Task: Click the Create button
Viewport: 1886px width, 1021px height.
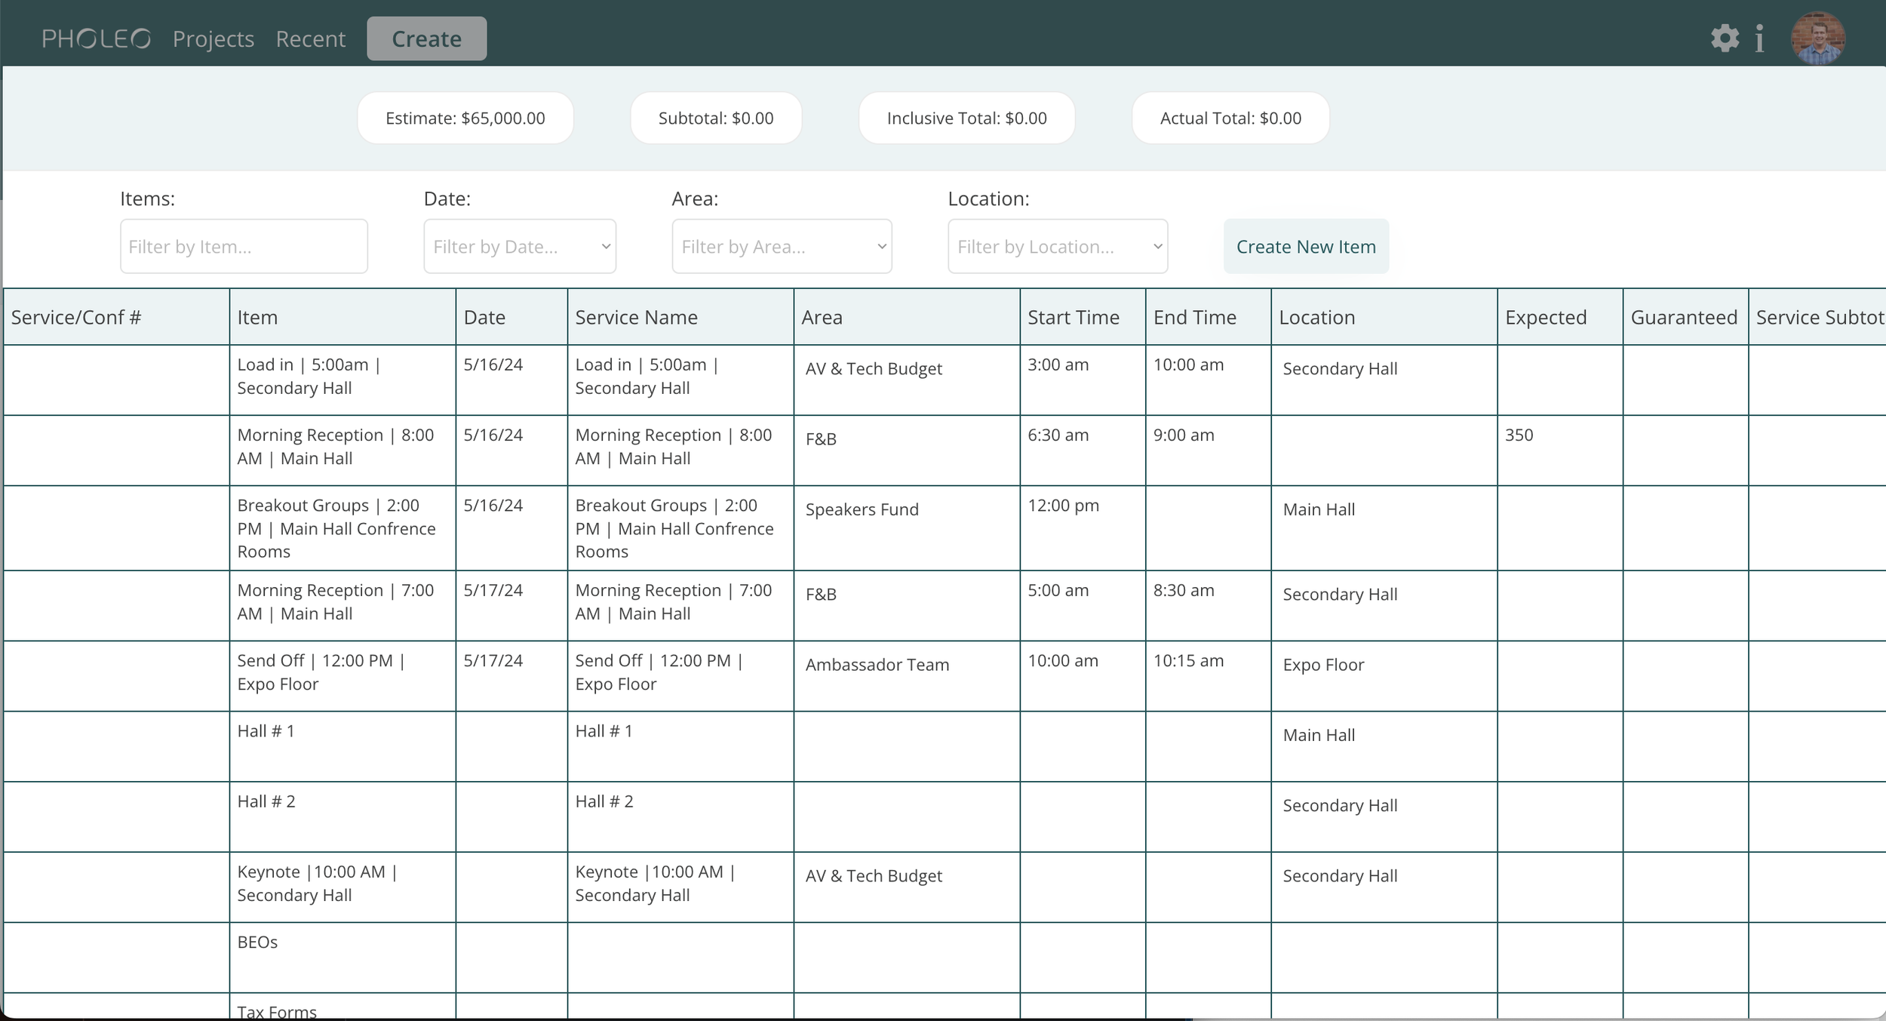Action: coord(427,38)
